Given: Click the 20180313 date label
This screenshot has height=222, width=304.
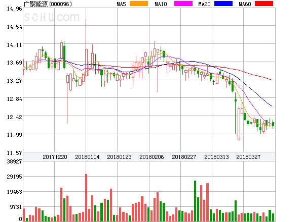Looking at the screenshot, I should point(216,157).
